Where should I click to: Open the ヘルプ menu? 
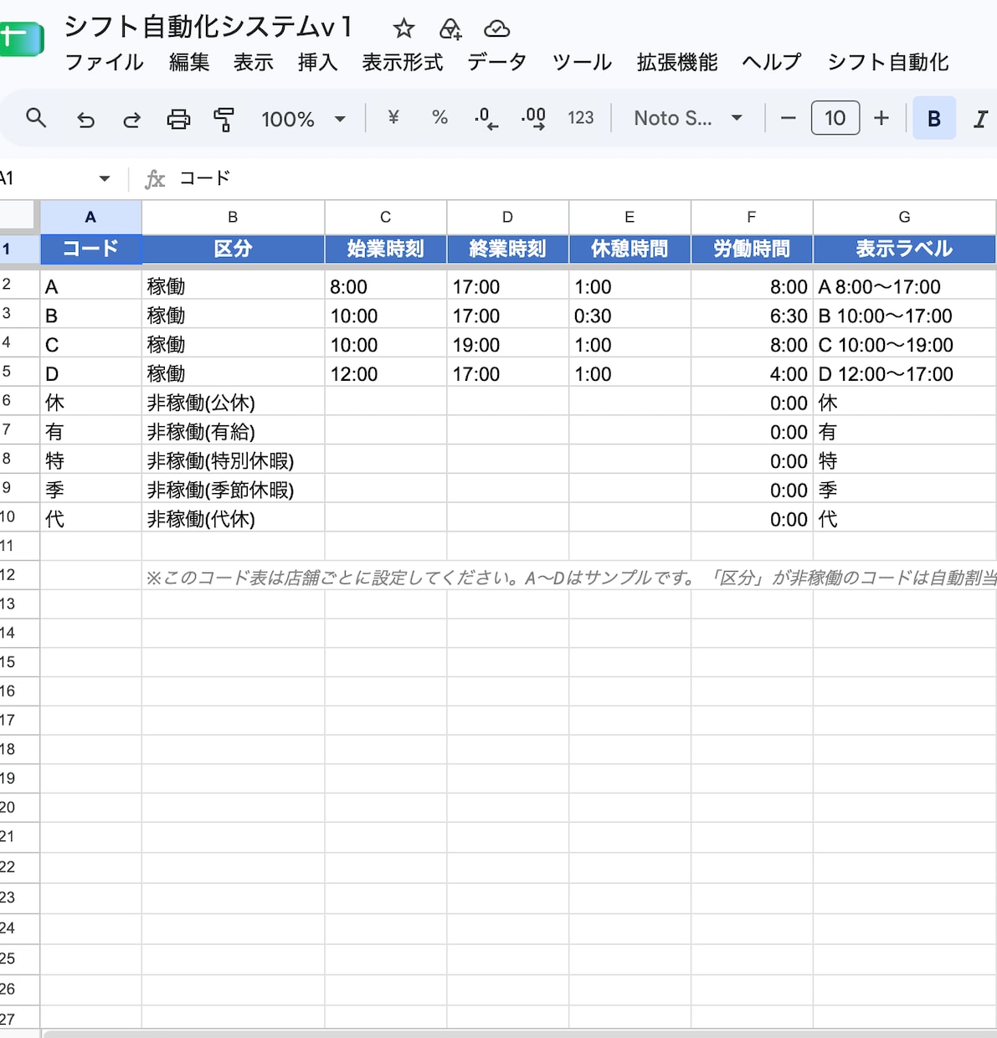(772, 63)
